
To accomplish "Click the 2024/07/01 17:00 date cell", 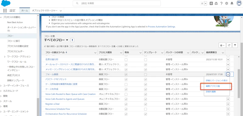I will 214,74.
